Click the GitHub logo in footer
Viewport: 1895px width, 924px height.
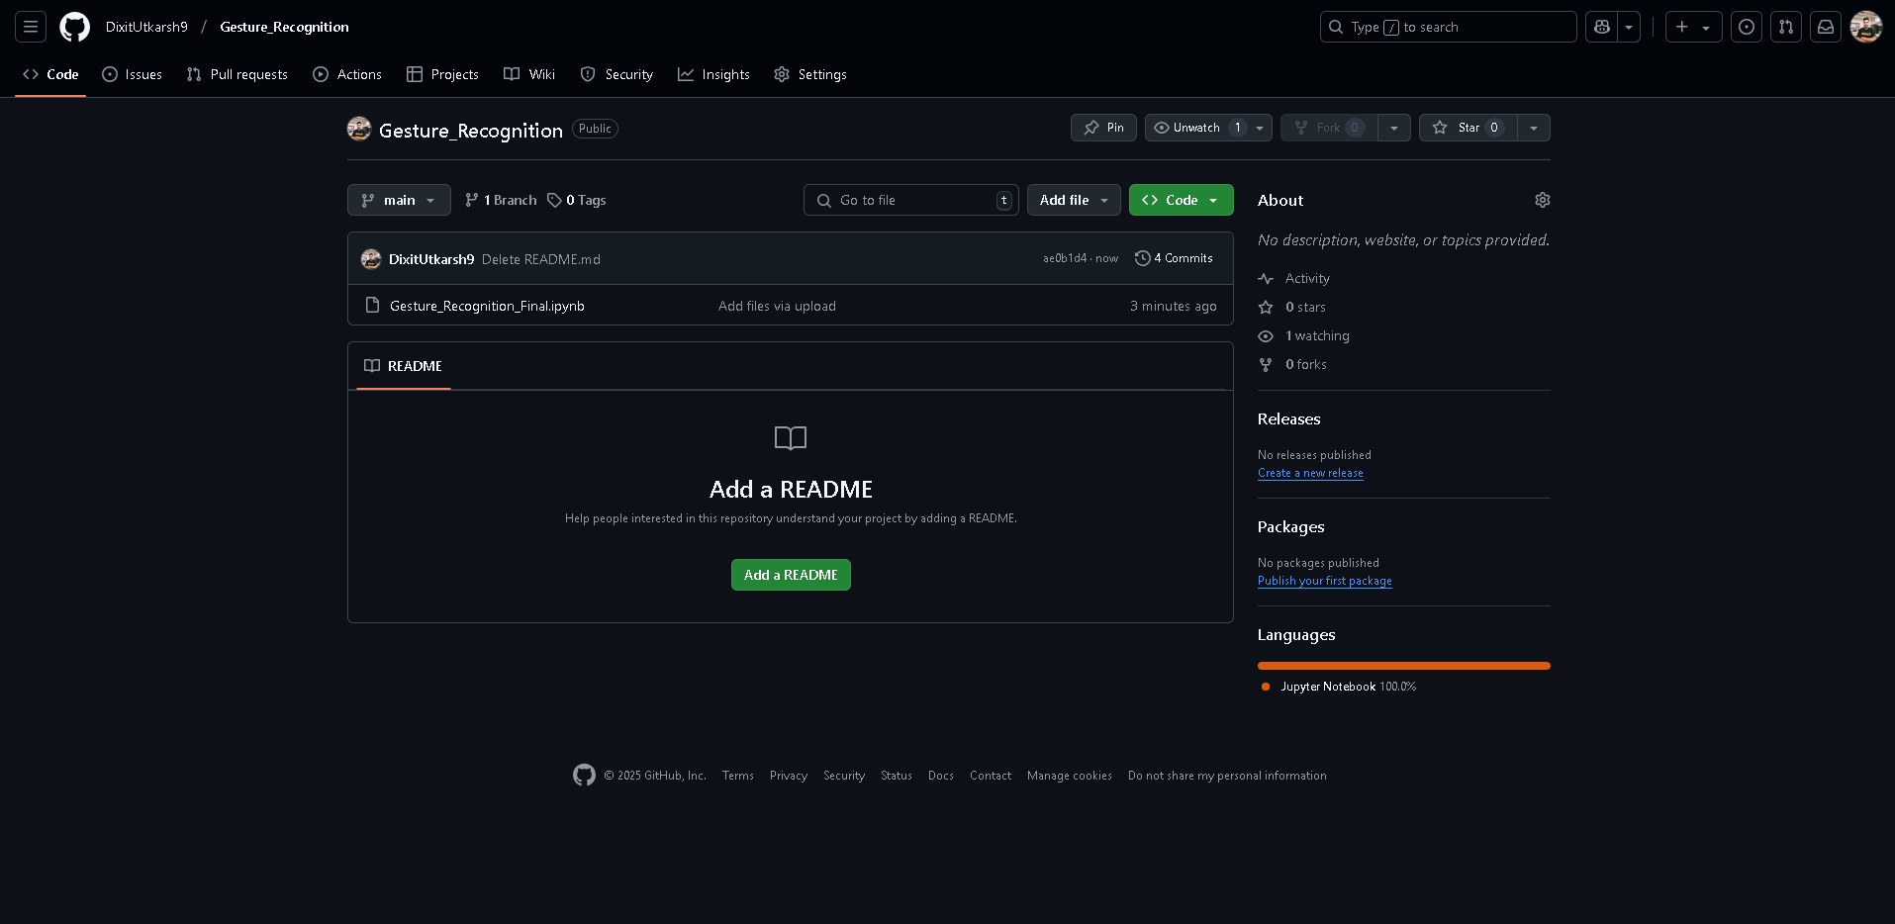tap(584, 775)
